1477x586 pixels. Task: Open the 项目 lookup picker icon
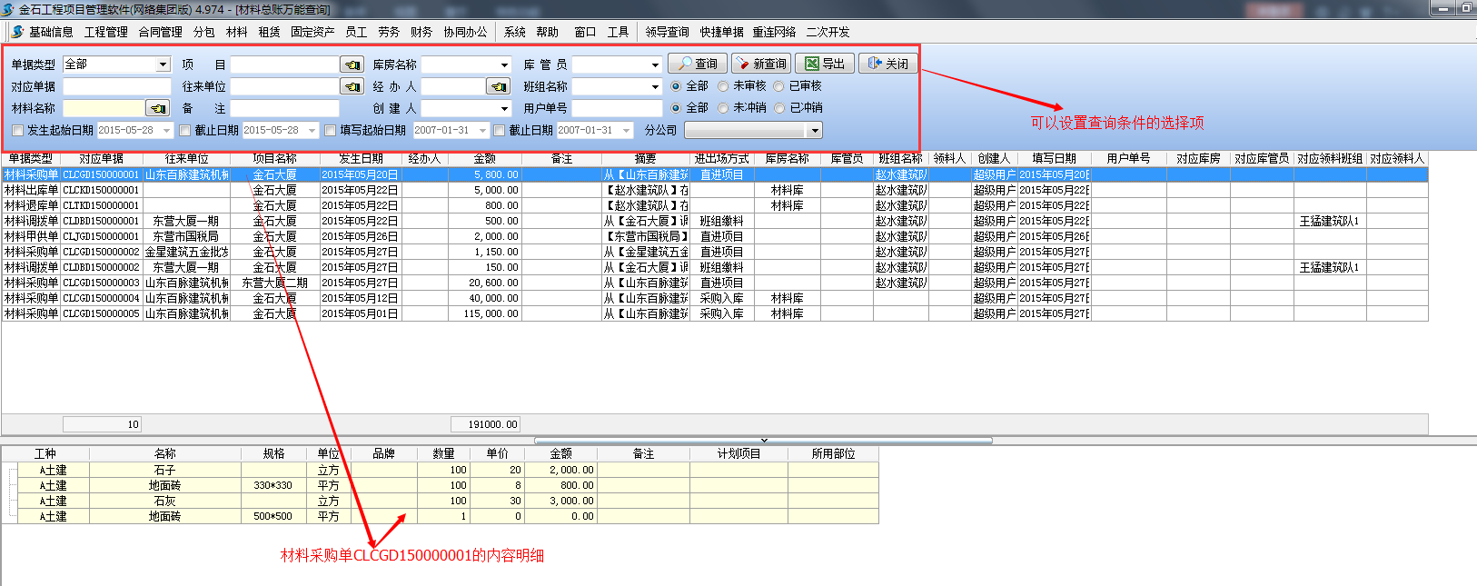point(352,65)
